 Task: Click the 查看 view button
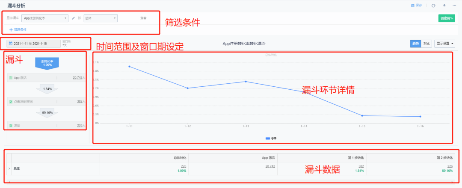pyautogui.click(x=143, y=18)
